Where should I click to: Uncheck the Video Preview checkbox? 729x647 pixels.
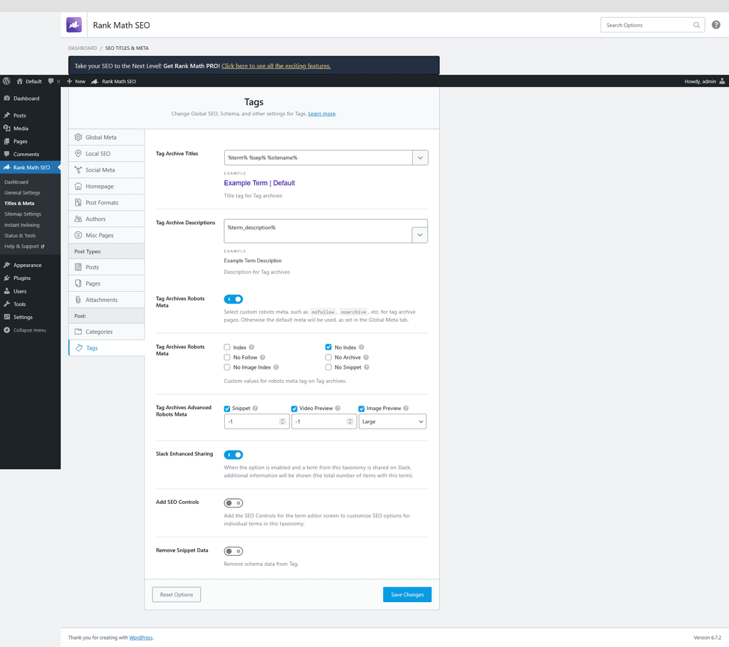pos(294,409)
